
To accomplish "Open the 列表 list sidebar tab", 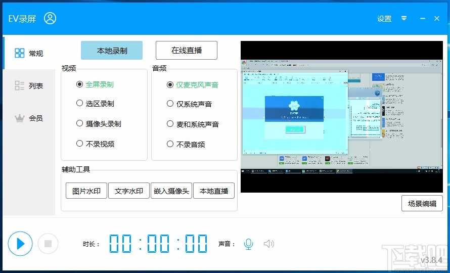I will click(x=29, y=85).
